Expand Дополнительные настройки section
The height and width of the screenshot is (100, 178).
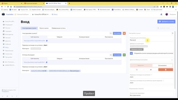pyautogui.click(x=151, y=60)
